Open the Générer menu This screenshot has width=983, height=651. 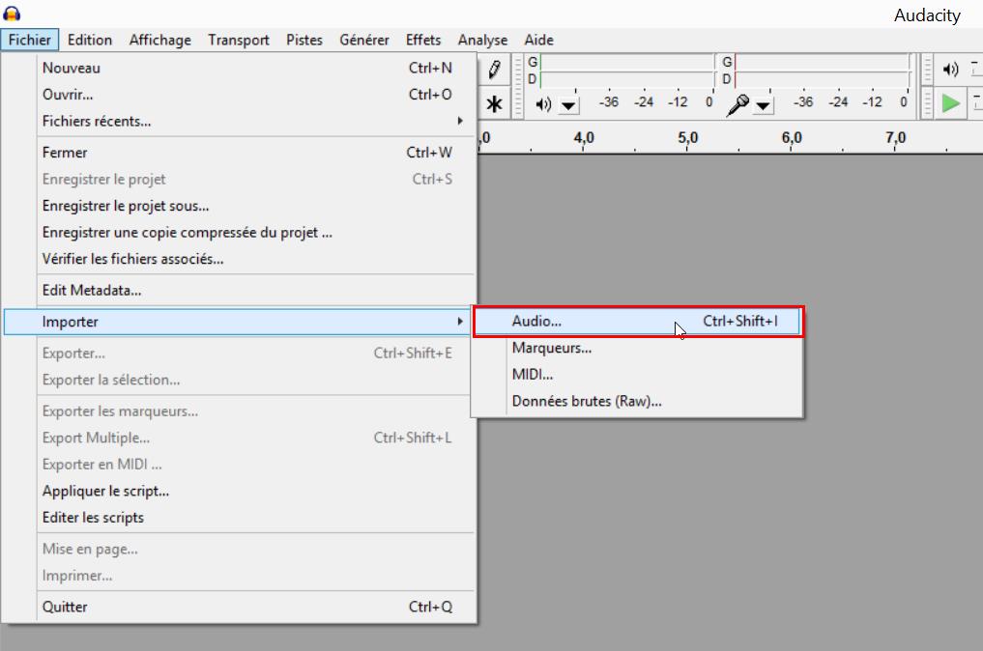coord(364,41)
